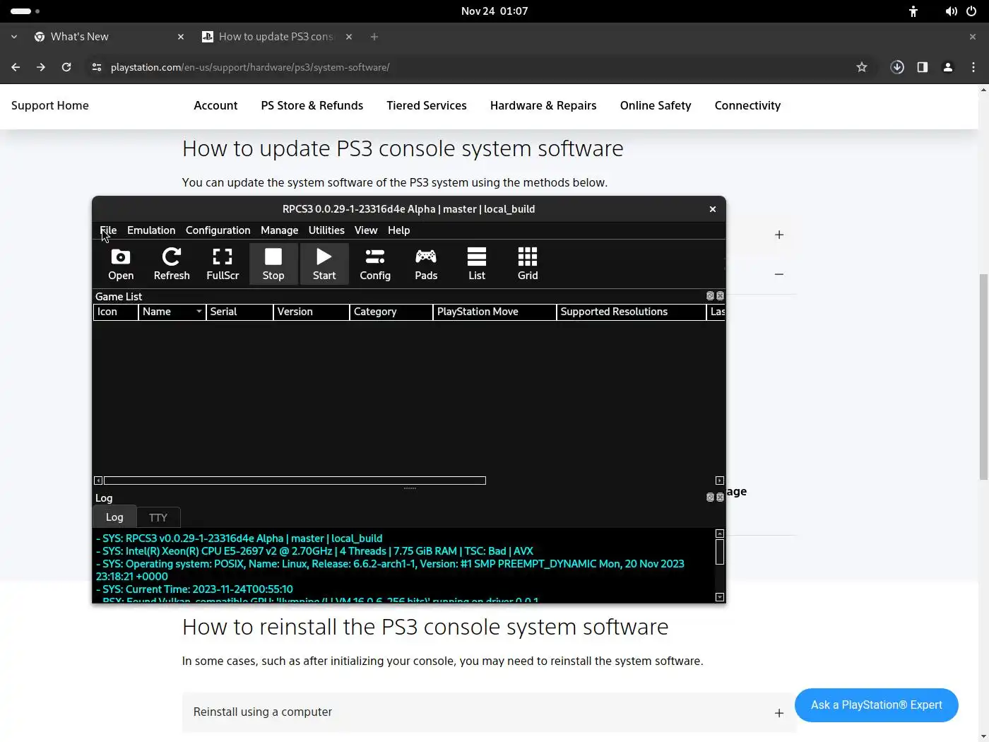
Task: Open the Emulation menu
Action: pos(151,230)
